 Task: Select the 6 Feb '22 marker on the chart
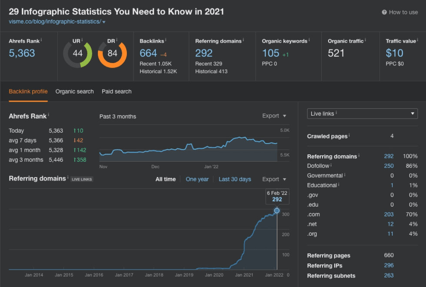[x=277, y=210]
